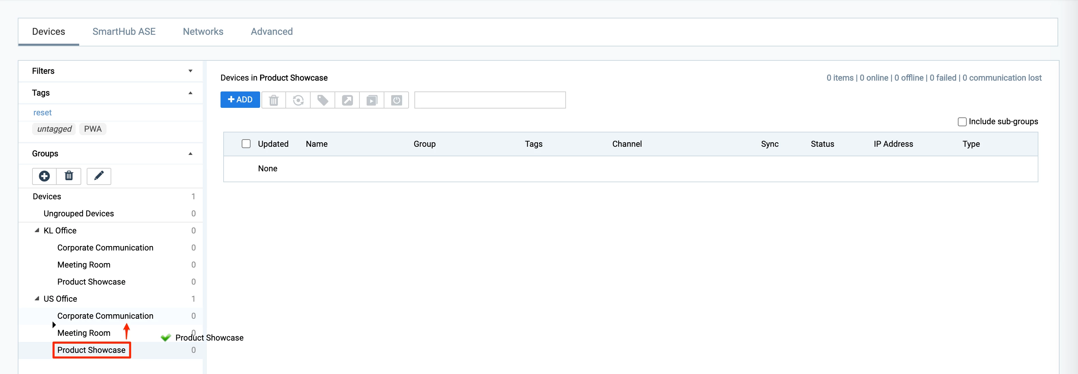Tick the select-all checkbox in table header

click(x=246, y=144)
